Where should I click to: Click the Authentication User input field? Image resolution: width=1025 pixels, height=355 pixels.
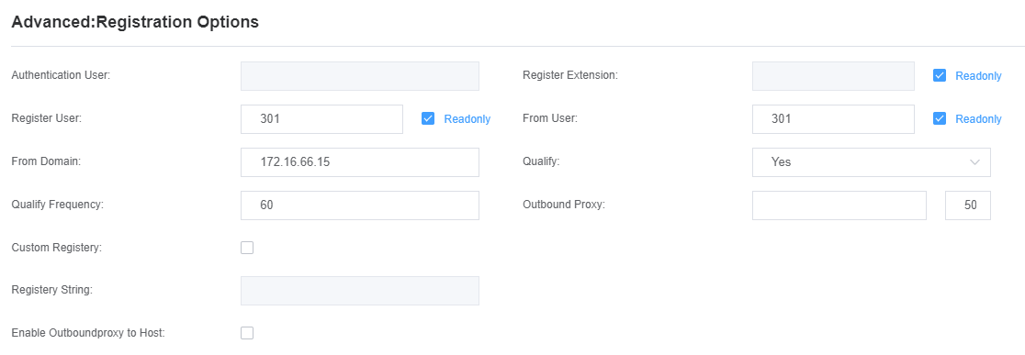click(x=359, y=76)
